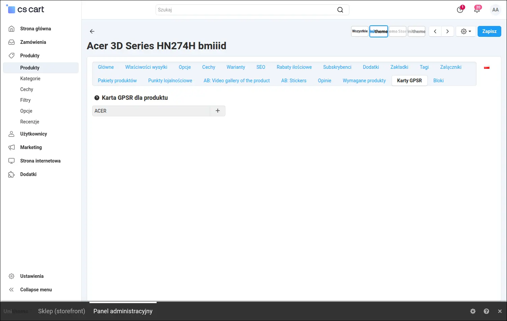
Task: Go to next product with right chevron
Action: [448, 31]
